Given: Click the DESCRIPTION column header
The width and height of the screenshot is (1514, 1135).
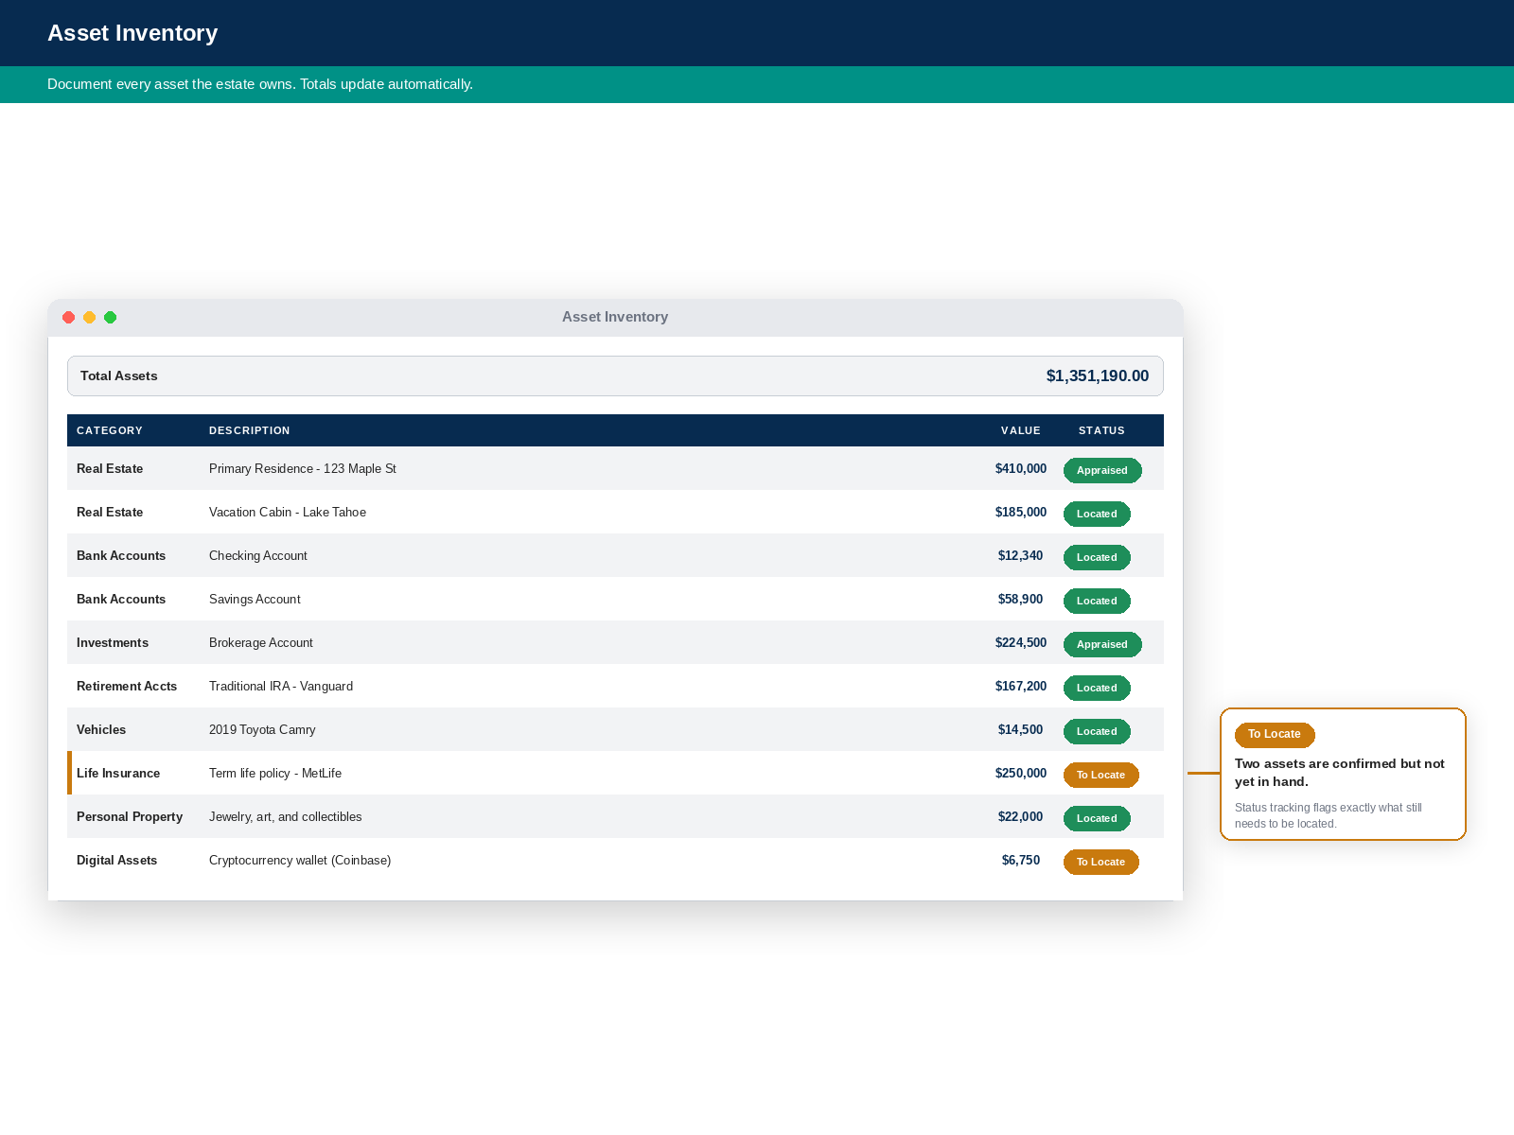Looking at the screenshot, I should (x=250, y=430).
